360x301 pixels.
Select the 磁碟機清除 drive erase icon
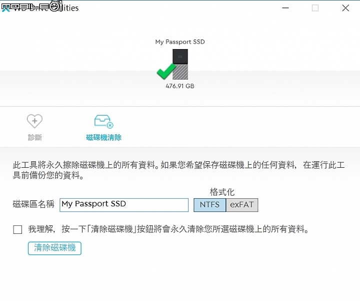pyautogui.click(x=104, y=121)
